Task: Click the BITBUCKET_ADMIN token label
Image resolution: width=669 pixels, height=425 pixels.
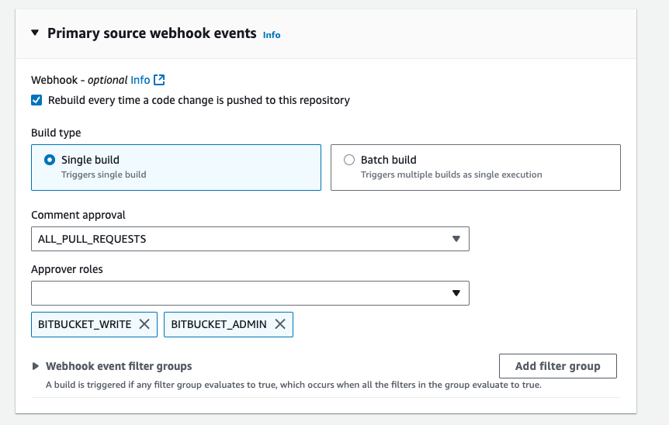Action: 219,324
